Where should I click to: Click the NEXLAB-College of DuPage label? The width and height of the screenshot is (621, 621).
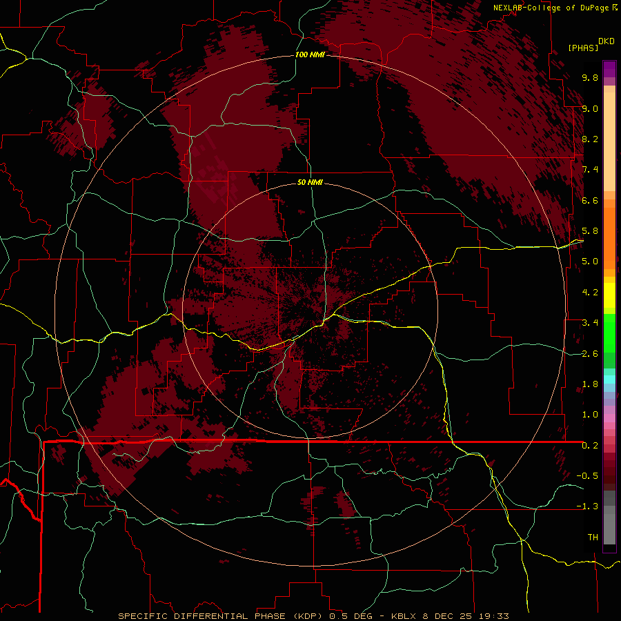tap(551, 8)
